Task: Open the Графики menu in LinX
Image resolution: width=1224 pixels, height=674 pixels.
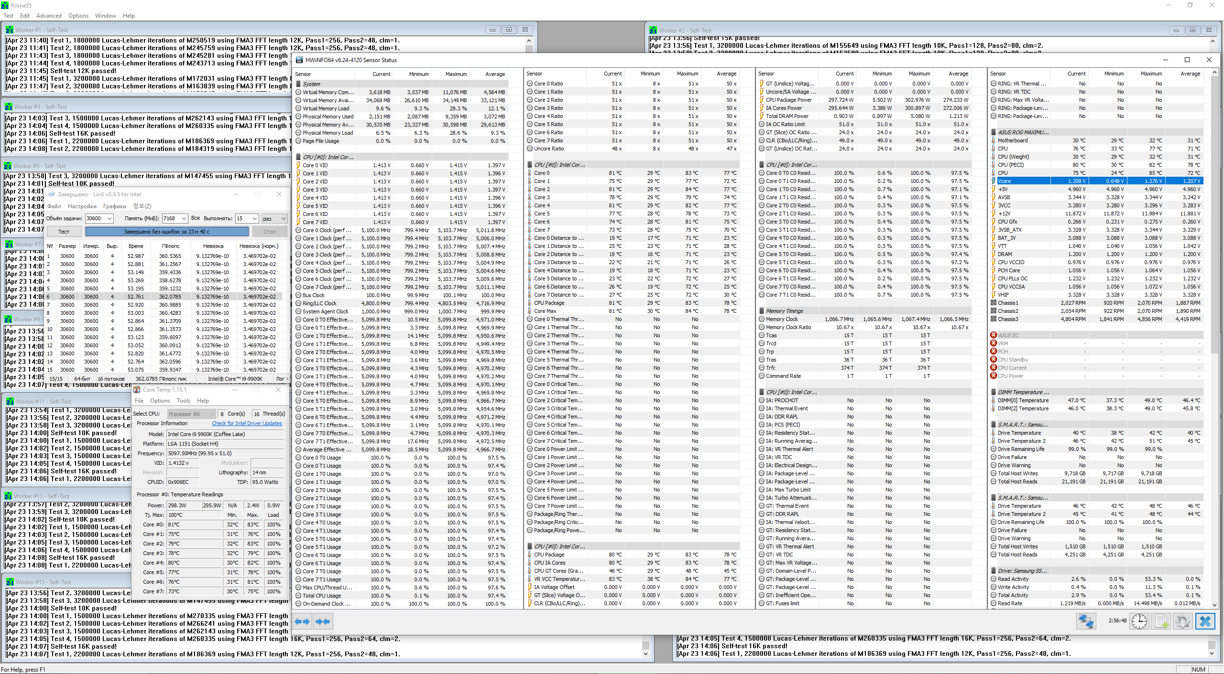Action: [115, 206]
